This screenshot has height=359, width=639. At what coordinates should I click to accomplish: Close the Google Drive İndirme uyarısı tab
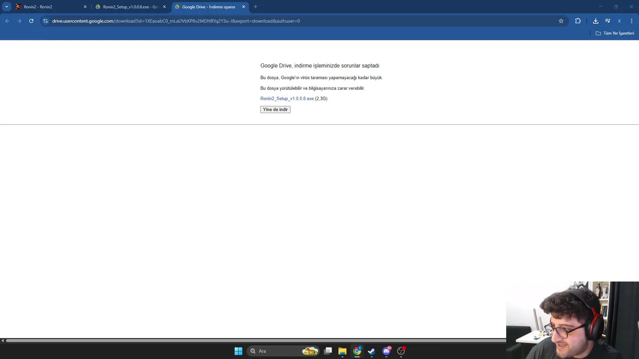click(244, 7)
